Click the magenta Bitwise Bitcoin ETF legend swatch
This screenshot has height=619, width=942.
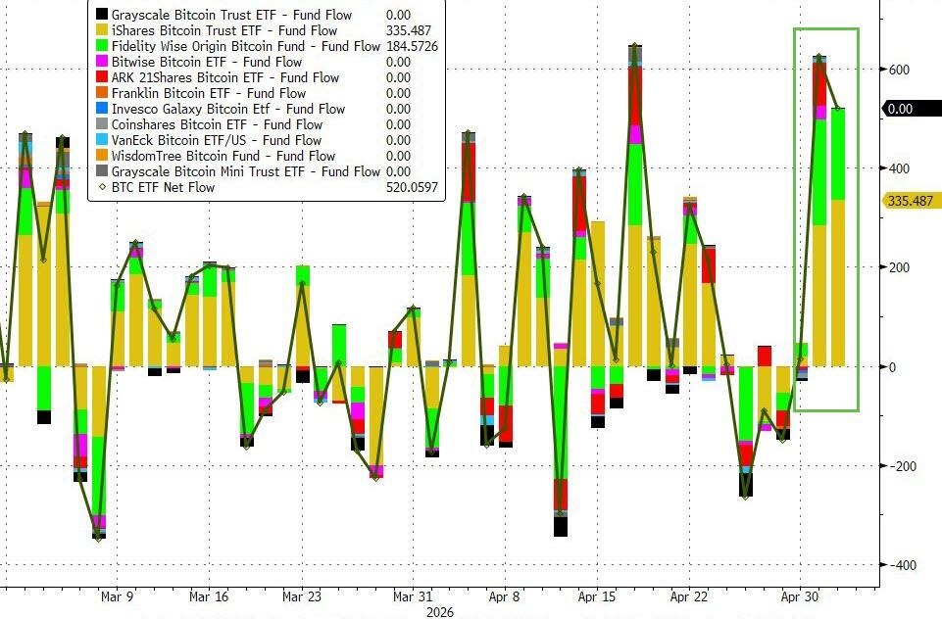102,62
